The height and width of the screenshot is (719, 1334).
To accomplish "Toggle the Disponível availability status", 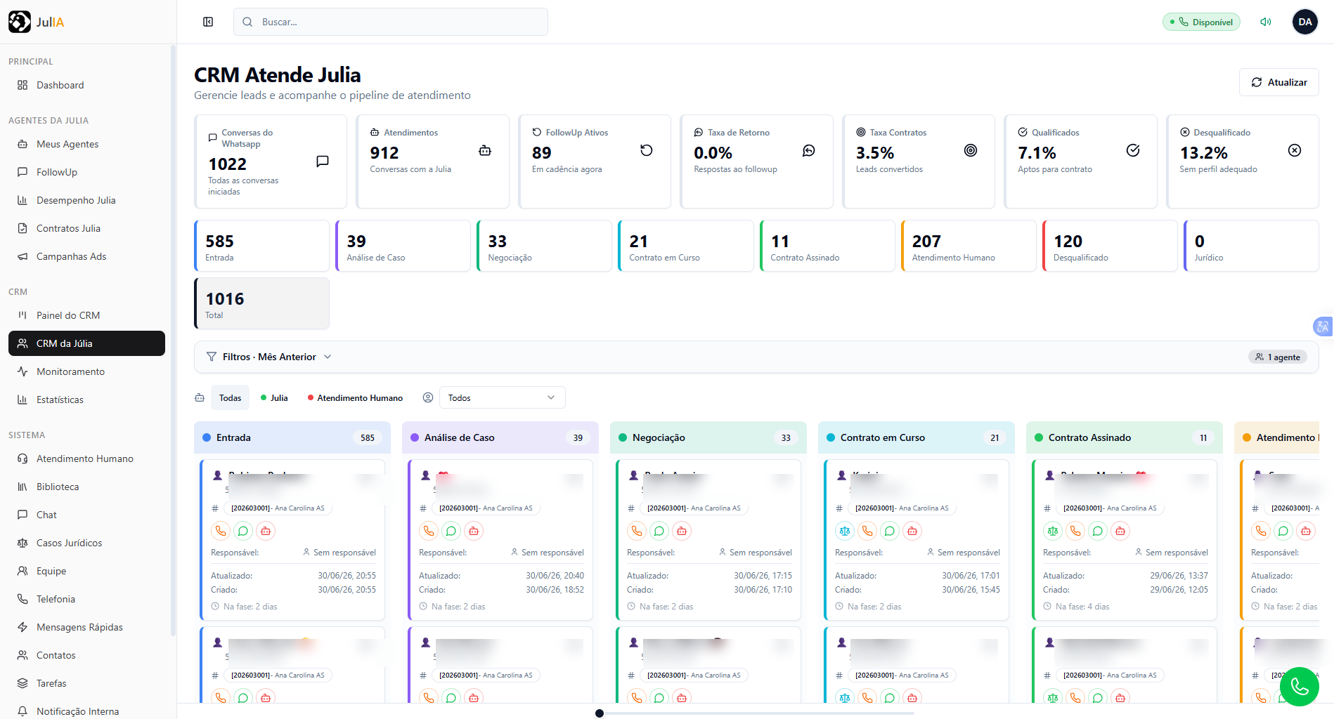I will click(x=1201, y=22).
